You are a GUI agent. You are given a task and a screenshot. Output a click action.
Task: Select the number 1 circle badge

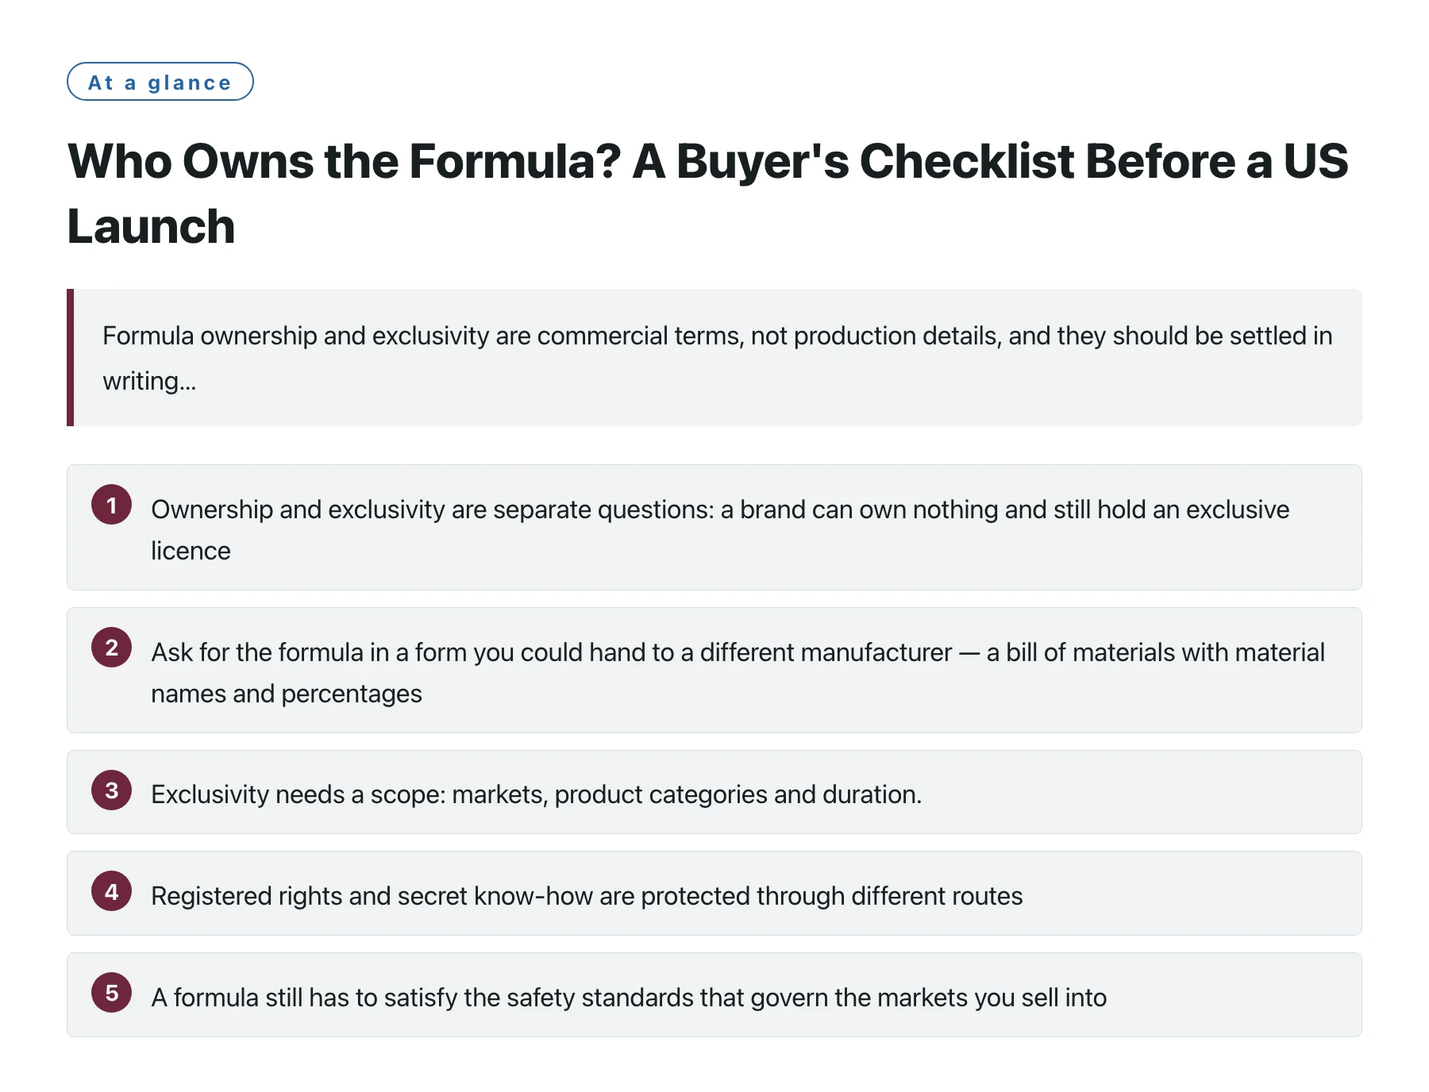[x=111, y=505]
